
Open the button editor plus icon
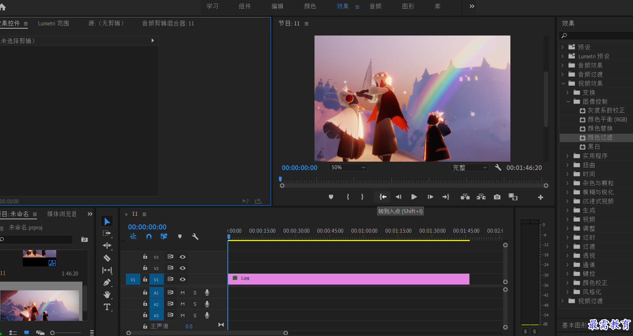point(540,197)
